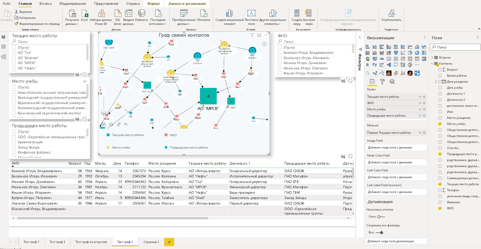Open the Format paint roller tab
The width and height of the screenshot is (481, 249).
[382, 82]
